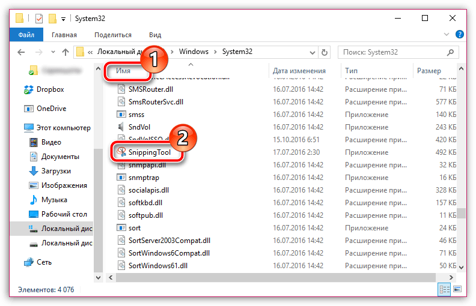This screenshot has height=306, width=476.
Task: Select the sort application
Action: 135,228
